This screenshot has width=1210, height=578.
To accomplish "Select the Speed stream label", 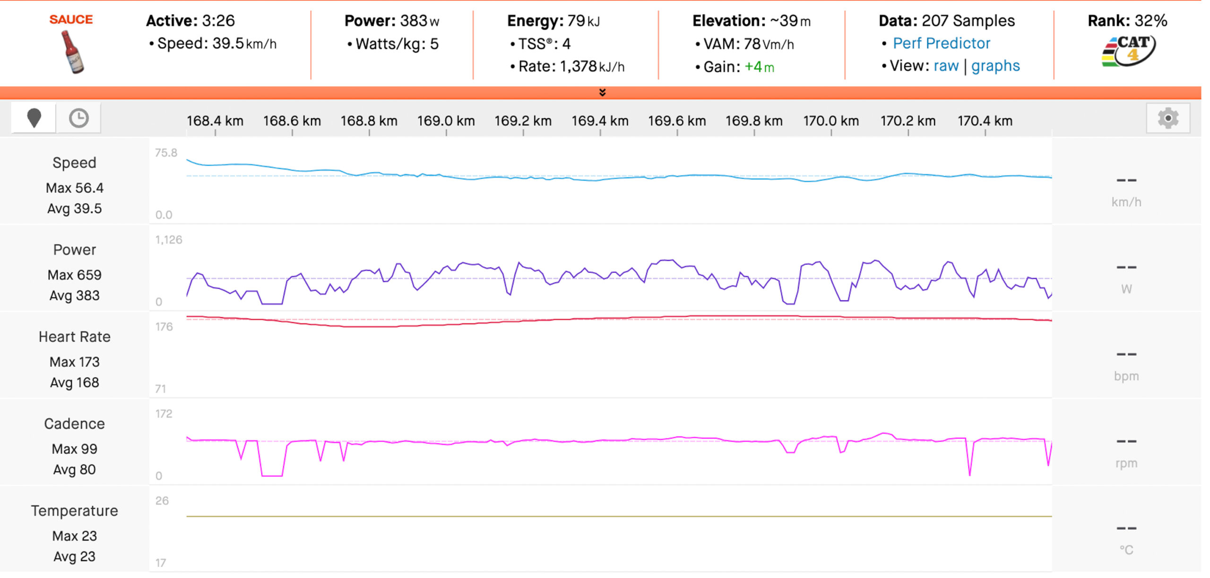I will (x=75, y=163).
